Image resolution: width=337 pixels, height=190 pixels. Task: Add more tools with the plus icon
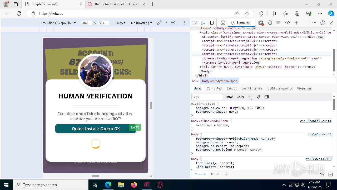[296, 23]
